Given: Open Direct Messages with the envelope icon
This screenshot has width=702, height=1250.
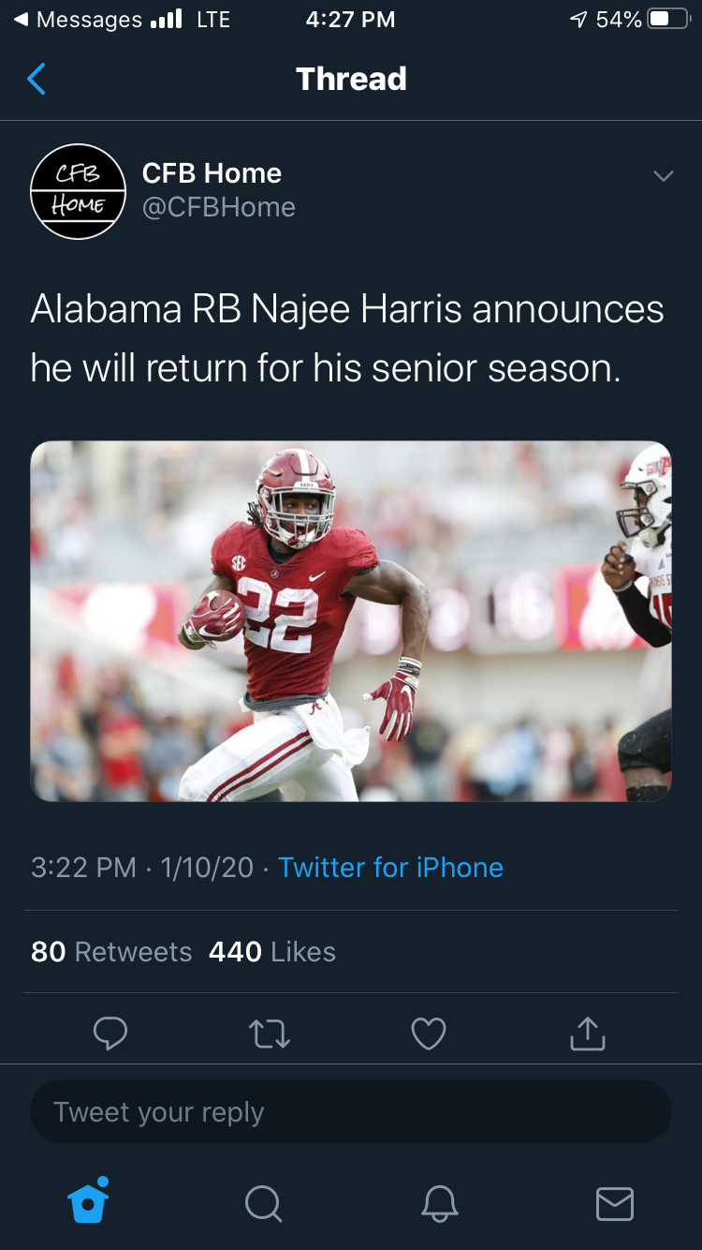Looking at the screenshot, I should (614, 1205).
